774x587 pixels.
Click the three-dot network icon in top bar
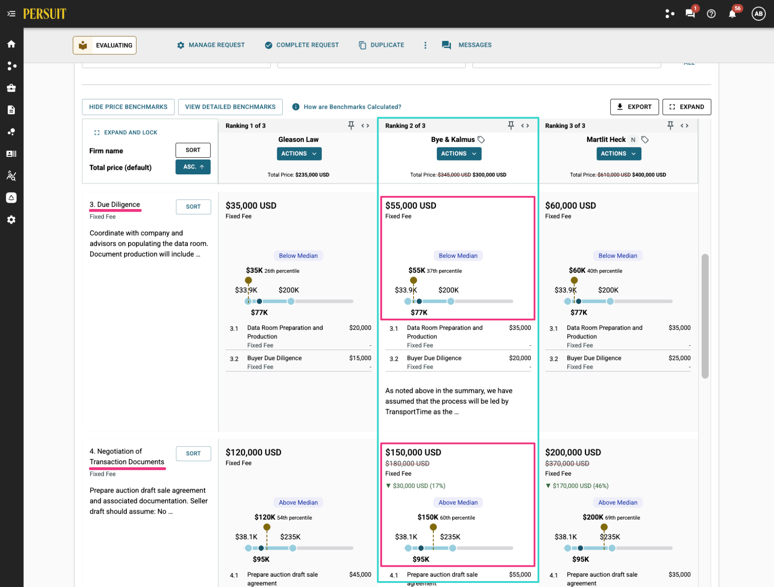click(x=670, y=13)
